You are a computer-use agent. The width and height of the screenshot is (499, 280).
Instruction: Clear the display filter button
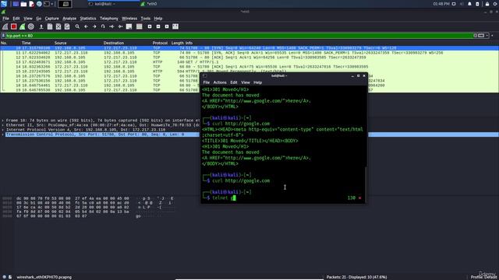tap(475, 36)
